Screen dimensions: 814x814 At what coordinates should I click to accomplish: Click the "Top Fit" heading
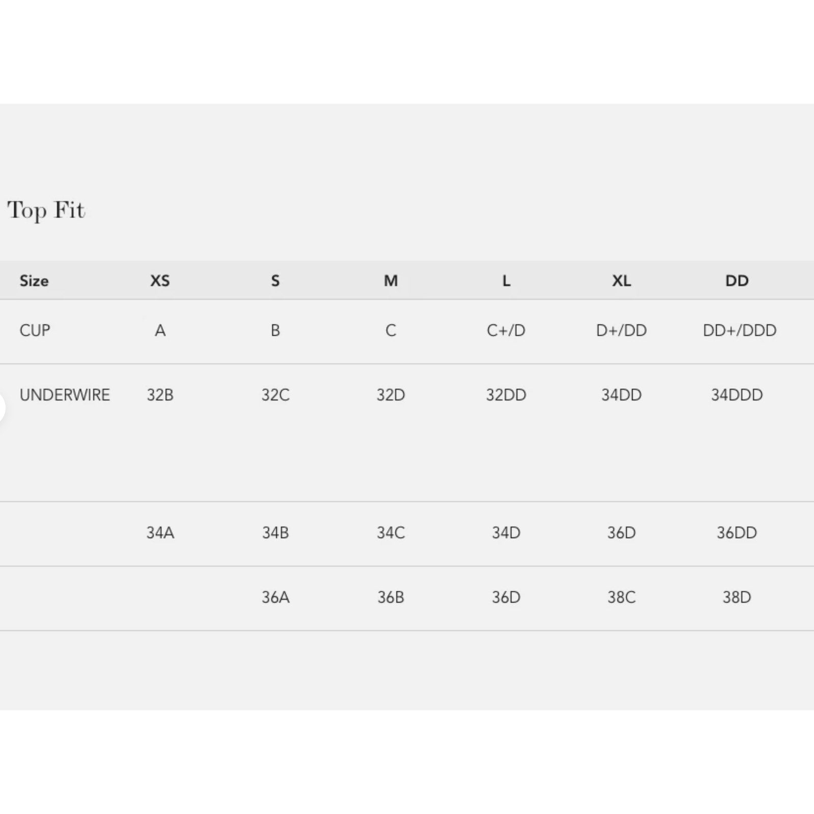tap(46, 210)
